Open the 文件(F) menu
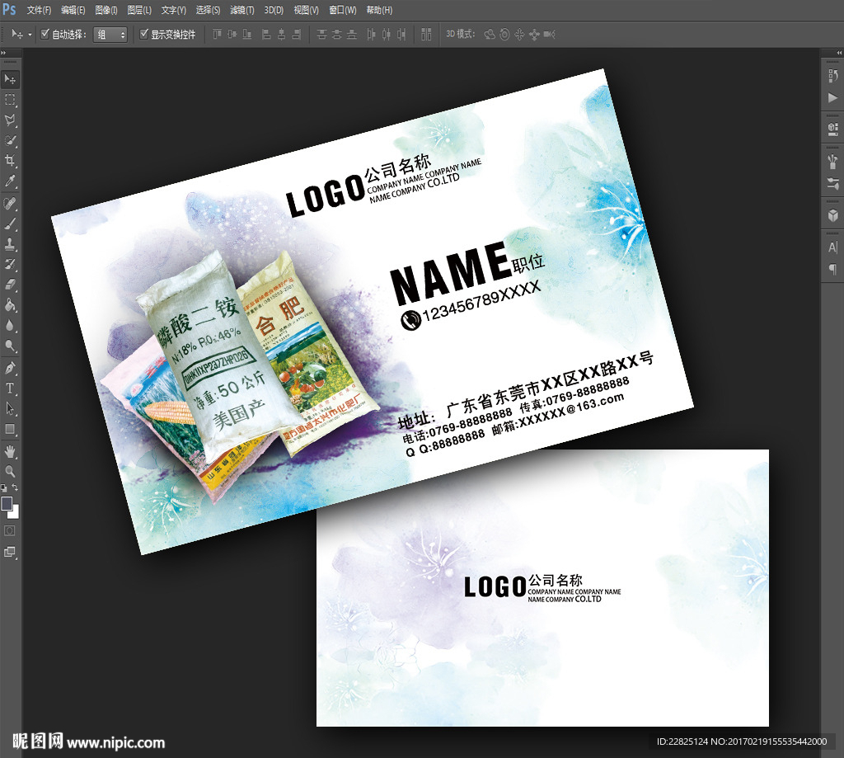This screenshot has width=844, height=758. coord(39,10)
